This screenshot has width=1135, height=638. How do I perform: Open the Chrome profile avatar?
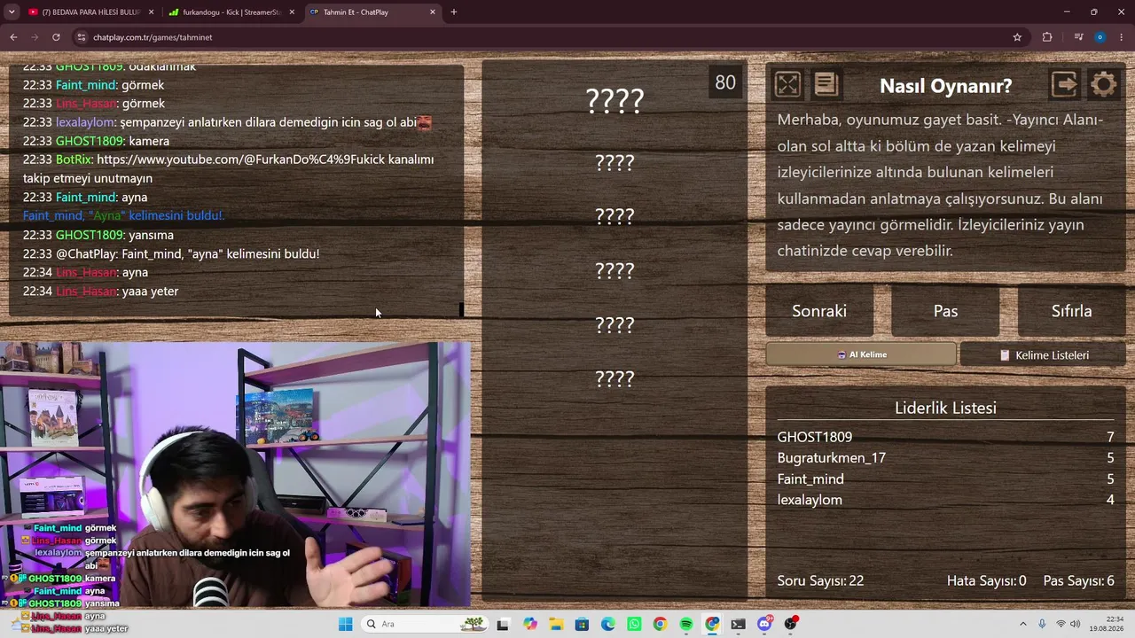tap(1100, 37)
